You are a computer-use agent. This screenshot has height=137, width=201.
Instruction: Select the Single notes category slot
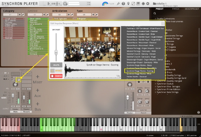(x=14, y=19)
